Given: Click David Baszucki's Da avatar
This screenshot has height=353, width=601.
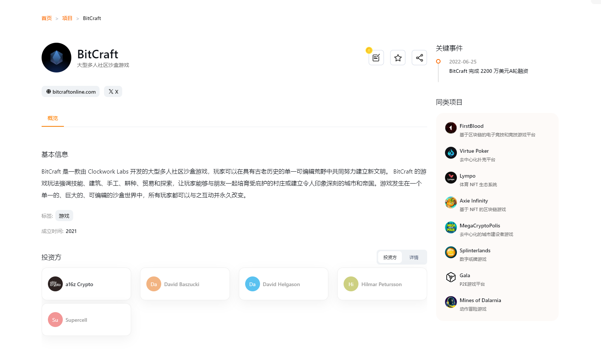Looking at the screenshot, I should 154,284.
